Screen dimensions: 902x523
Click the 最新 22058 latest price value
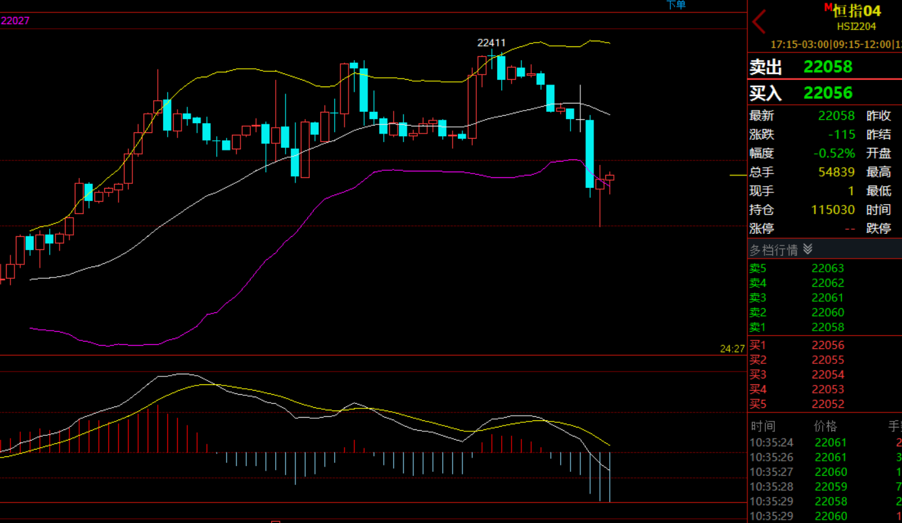coord(836,116)
